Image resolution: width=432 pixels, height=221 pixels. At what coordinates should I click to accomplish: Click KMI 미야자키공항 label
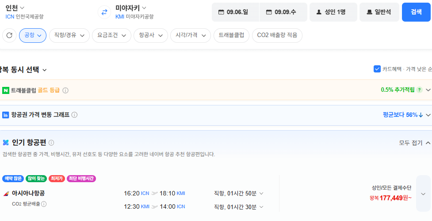[134, 17]
